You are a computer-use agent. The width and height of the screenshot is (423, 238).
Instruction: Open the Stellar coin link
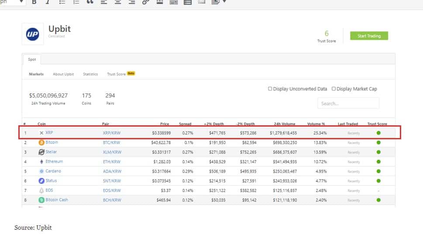[51, 152]
